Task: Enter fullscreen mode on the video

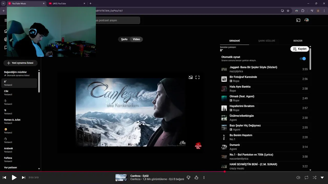Action: point(198,77)
